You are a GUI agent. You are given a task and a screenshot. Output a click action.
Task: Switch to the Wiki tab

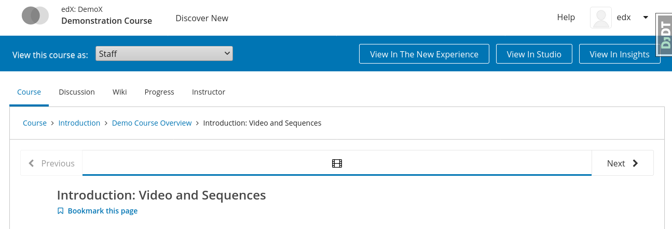[119, 92]
